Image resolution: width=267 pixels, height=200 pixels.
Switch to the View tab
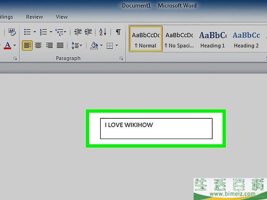click(62, 17)
